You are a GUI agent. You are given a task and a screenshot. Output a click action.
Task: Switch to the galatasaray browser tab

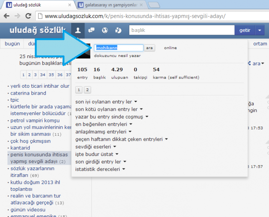[110, 5]
